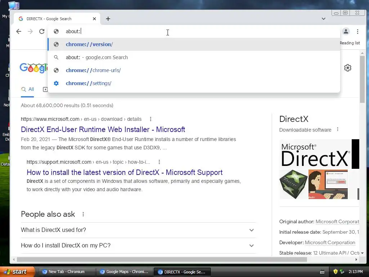Screen dimensions: 369x277
Task: Open the People also ask options menu
Action: coord(83,214)
